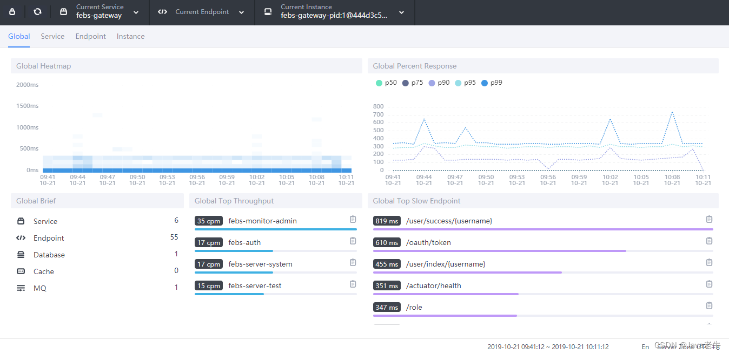
Task: Click the Global Brief panel title
Action: (x=36, y=201)
